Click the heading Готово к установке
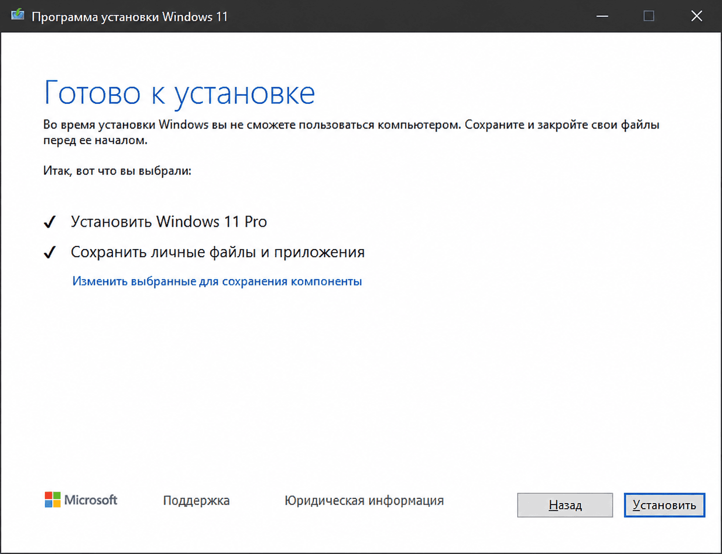This screenshot has height=554, width=722. (x=179, y=93)
